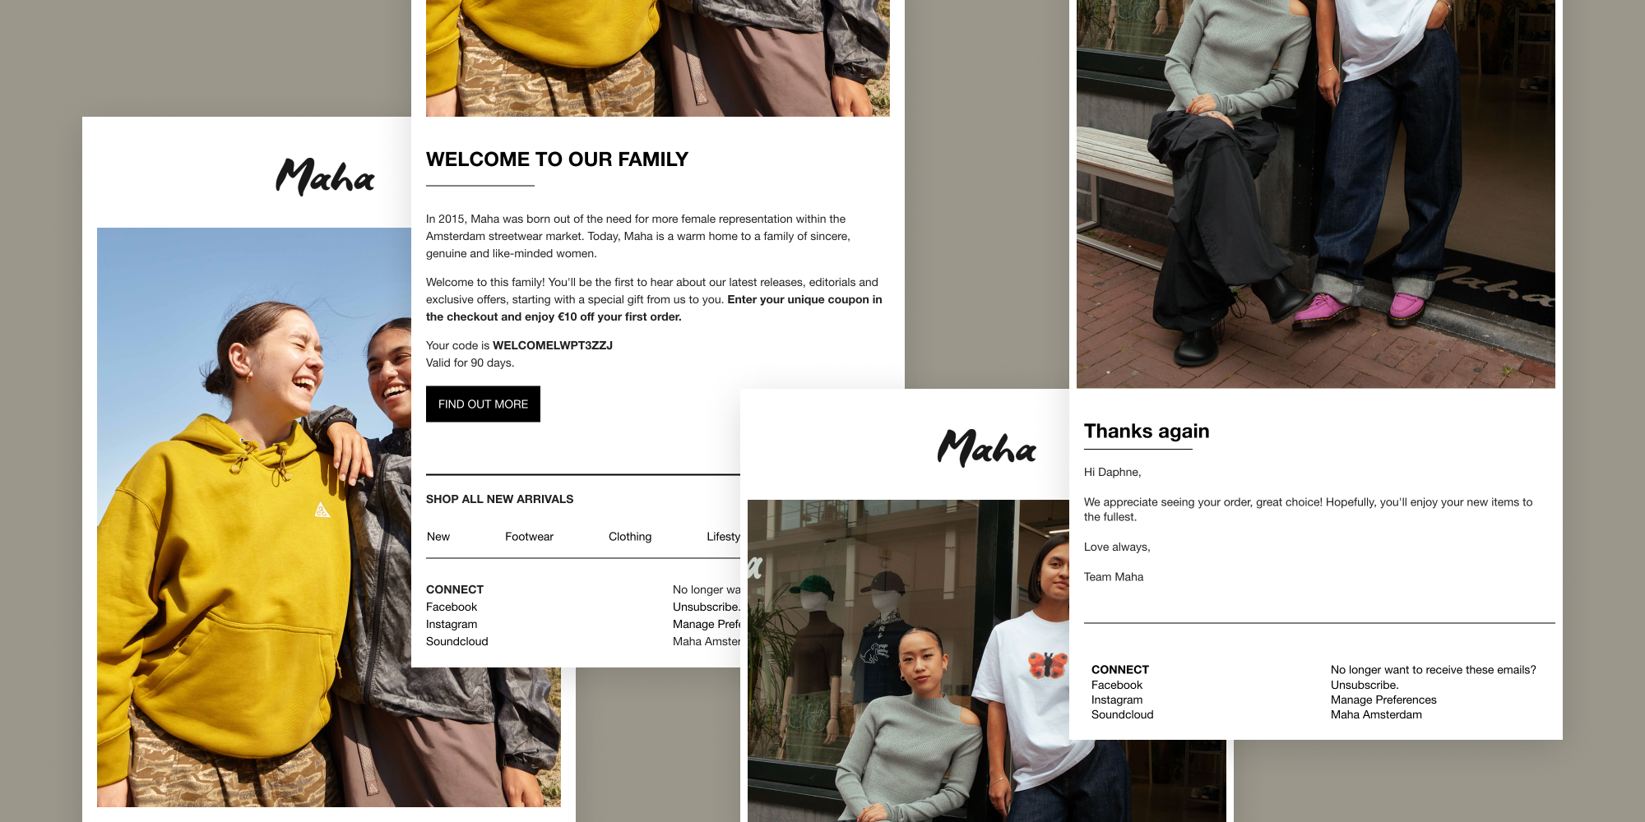Click Maha Amsterdam link in thanks email
The height and width of the screenshot is (822, 1645).
(x=1376, y=714)
